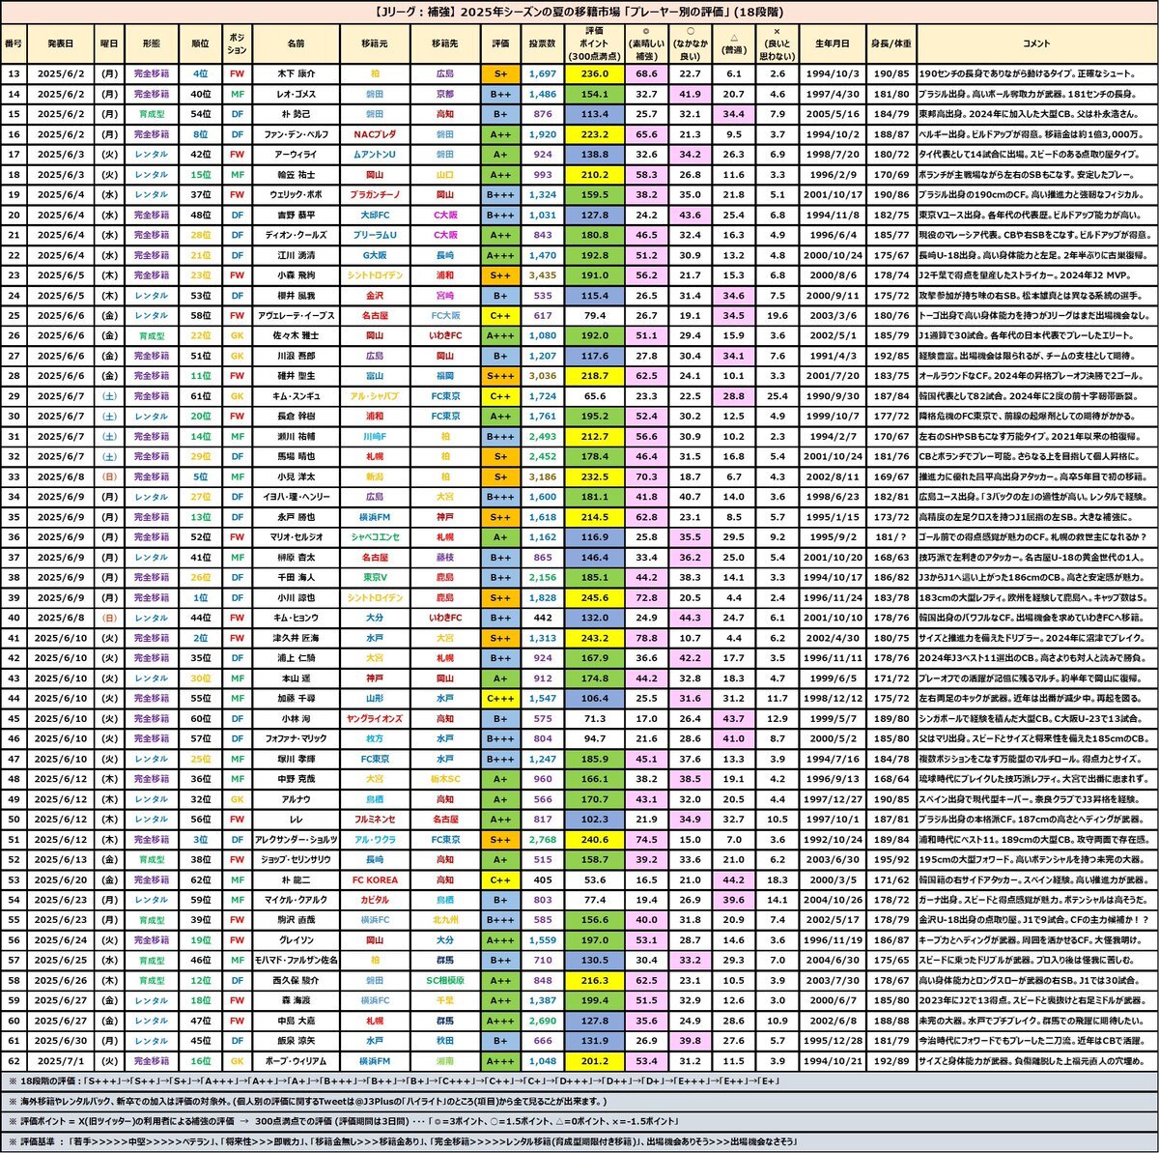Click origin club '川崎F'
Viewport: 1159px width, 1153px height.
click(375, 436)
